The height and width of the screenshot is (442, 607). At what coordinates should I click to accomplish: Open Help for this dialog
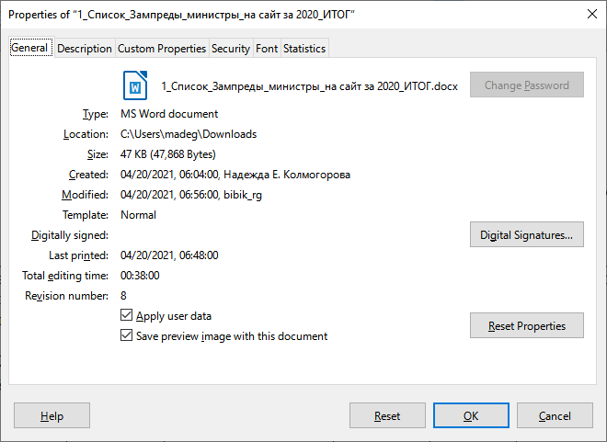[x=52, y=415]
